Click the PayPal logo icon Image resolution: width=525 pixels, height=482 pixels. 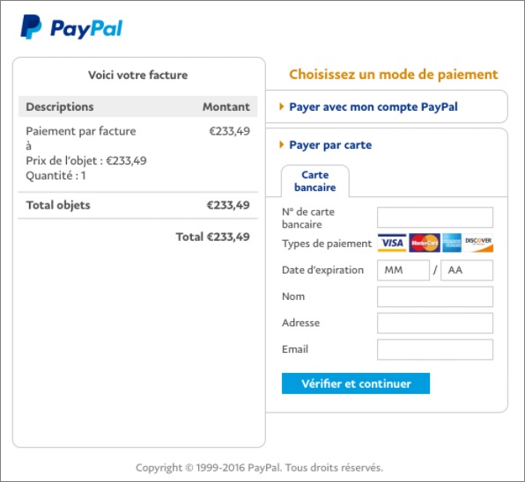pyautogui.click(x=31, y=26)
